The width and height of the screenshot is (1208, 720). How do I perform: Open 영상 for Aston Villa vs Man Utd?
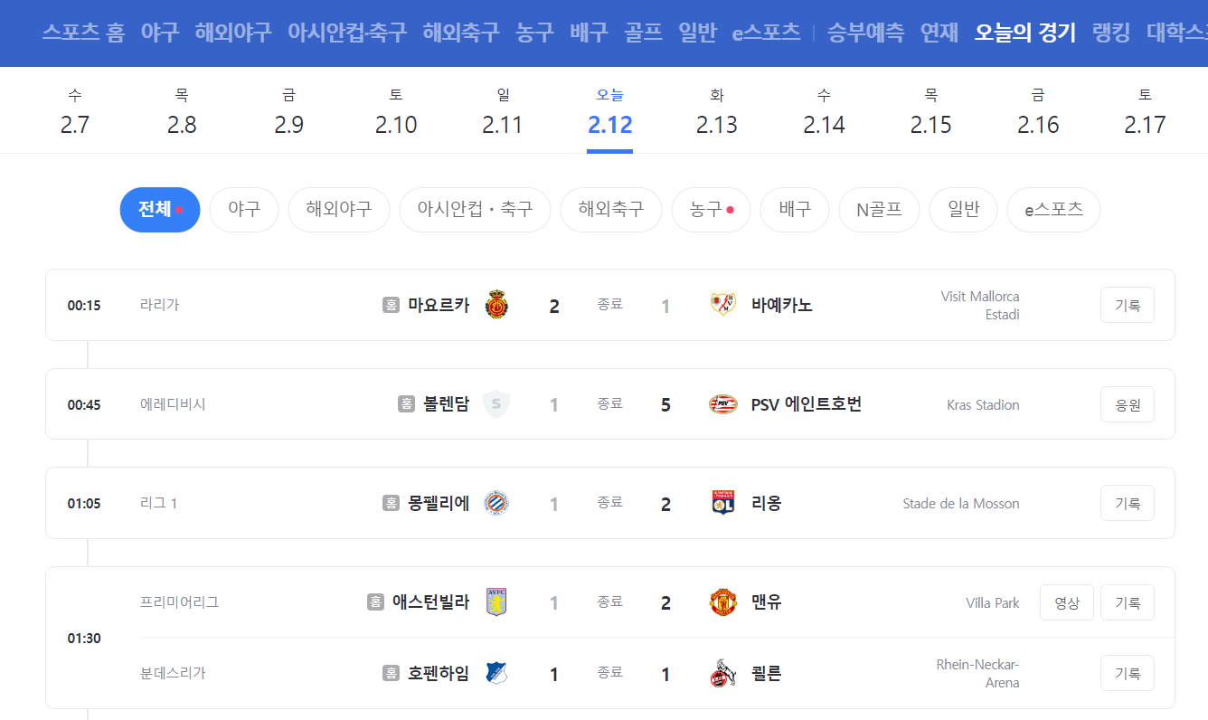point(1066,602)
